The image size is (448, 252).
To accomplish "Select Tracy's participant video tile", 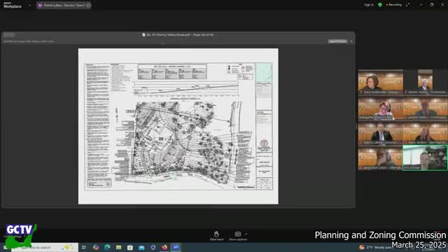I will [x=381, y=82].
